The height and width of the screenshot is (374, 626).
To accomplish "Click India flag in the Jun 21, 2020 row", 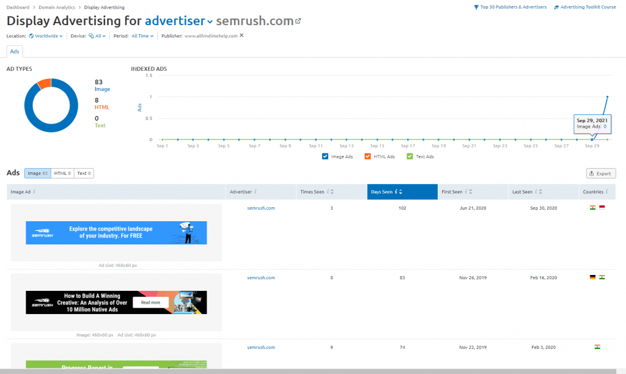I will [593, 208].
